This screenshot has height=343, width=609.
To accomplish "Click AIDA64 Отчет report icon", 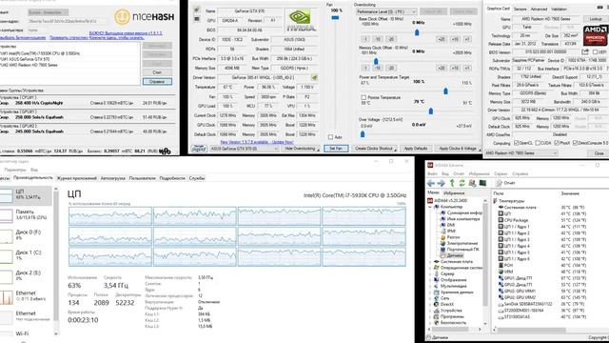I will click(499, 183).
